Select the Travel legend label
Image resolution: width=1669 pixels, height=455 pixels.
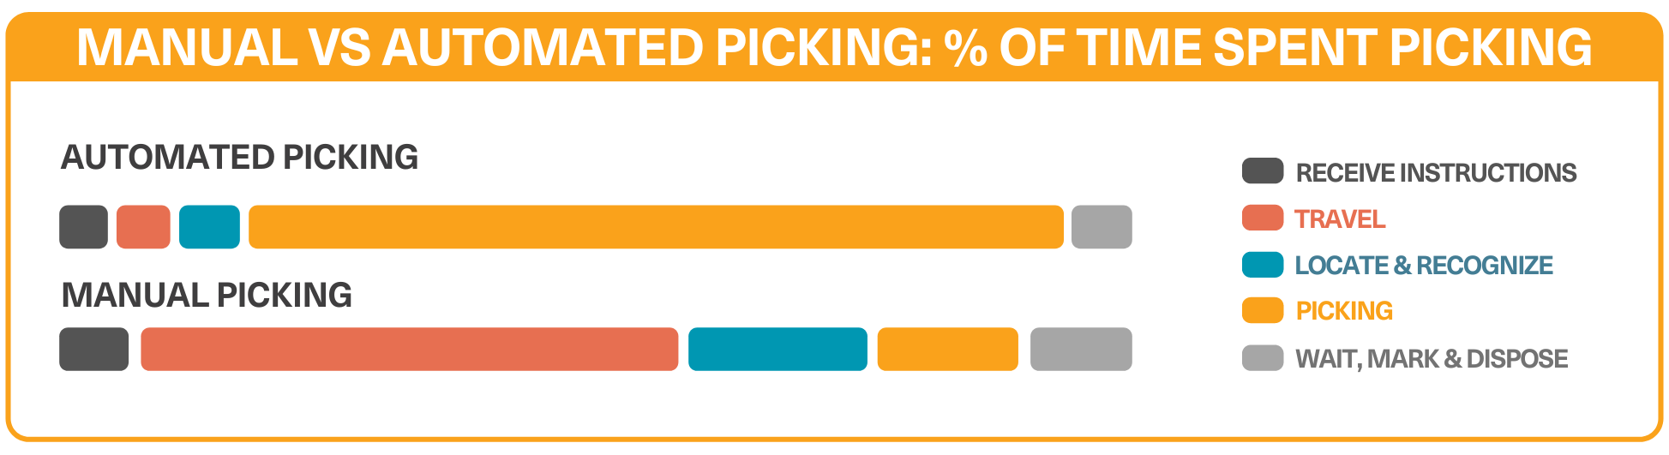1339,219
